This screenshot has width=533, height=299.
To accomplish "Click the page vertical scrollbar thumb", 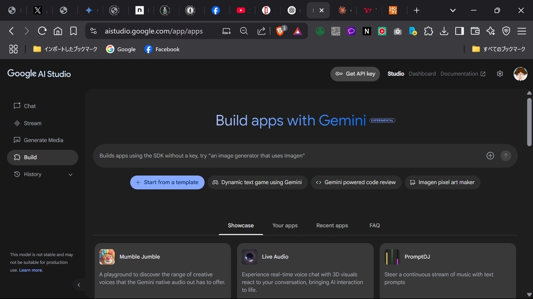I will 529,122.
